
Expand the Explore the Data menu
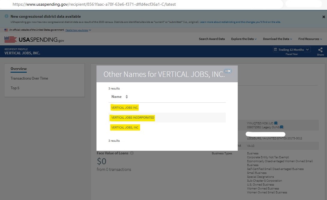(244, 39)
